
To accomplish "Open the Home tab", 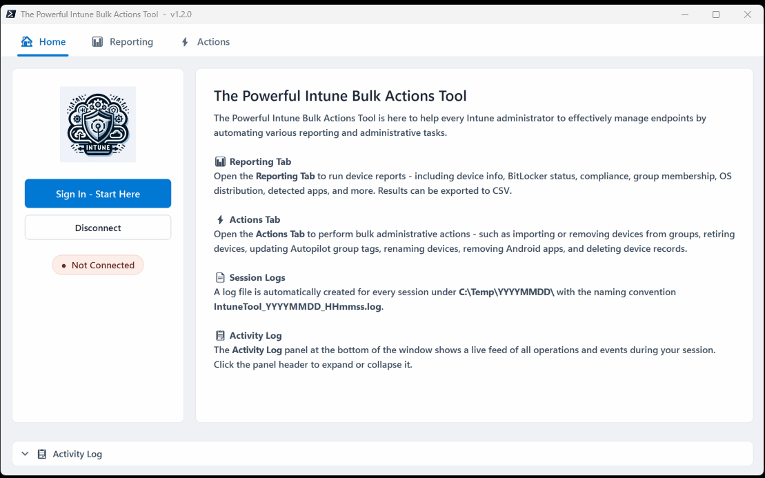I will pos(43,42).
